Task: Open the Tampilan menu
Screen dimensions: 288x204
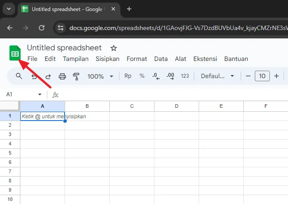Action: click(76, 59)
